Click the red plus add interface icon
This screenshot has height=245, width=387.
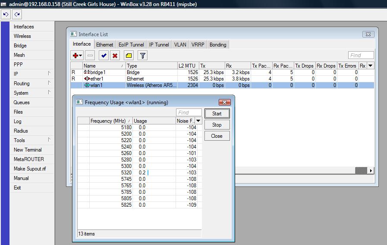(x=76, y=56)
